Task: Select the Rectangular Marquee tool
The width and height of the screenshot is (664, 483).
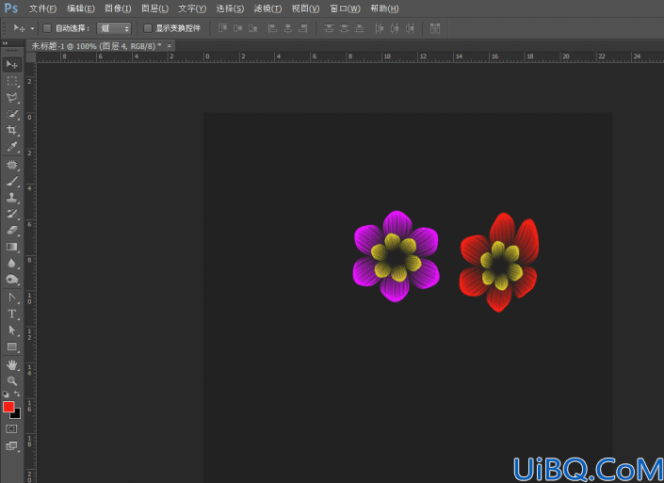Action: tap(12, 81)
